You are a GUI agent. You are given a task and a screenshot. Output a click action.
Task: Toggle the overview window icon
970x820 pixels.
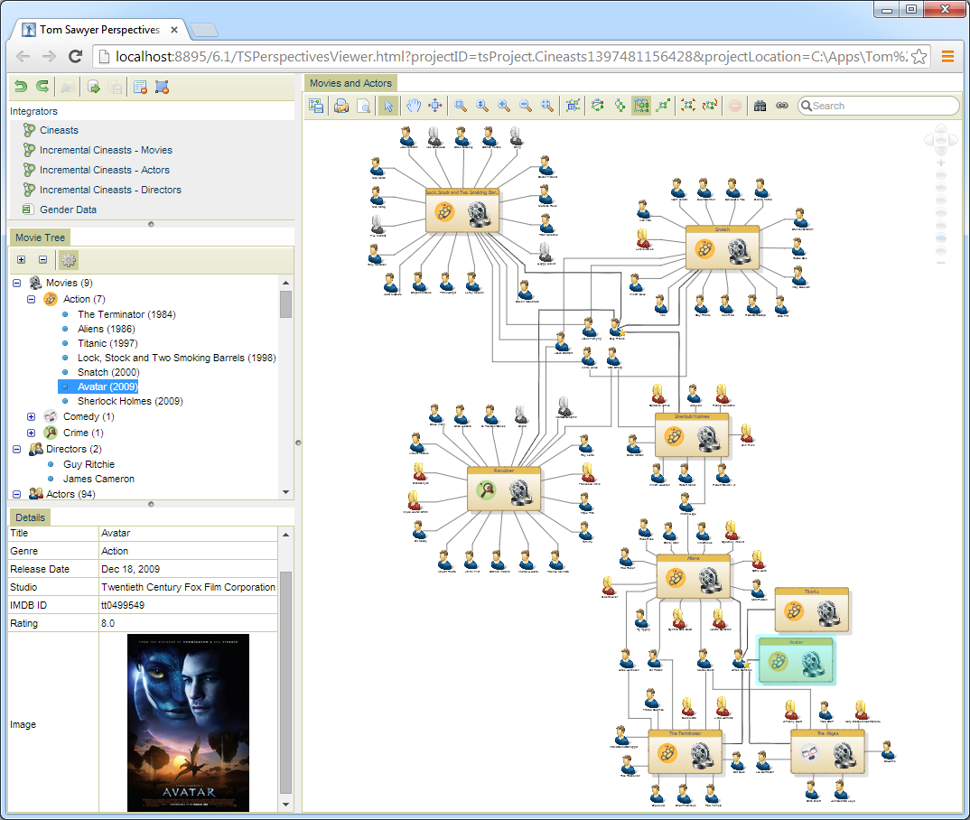point(573,106)
